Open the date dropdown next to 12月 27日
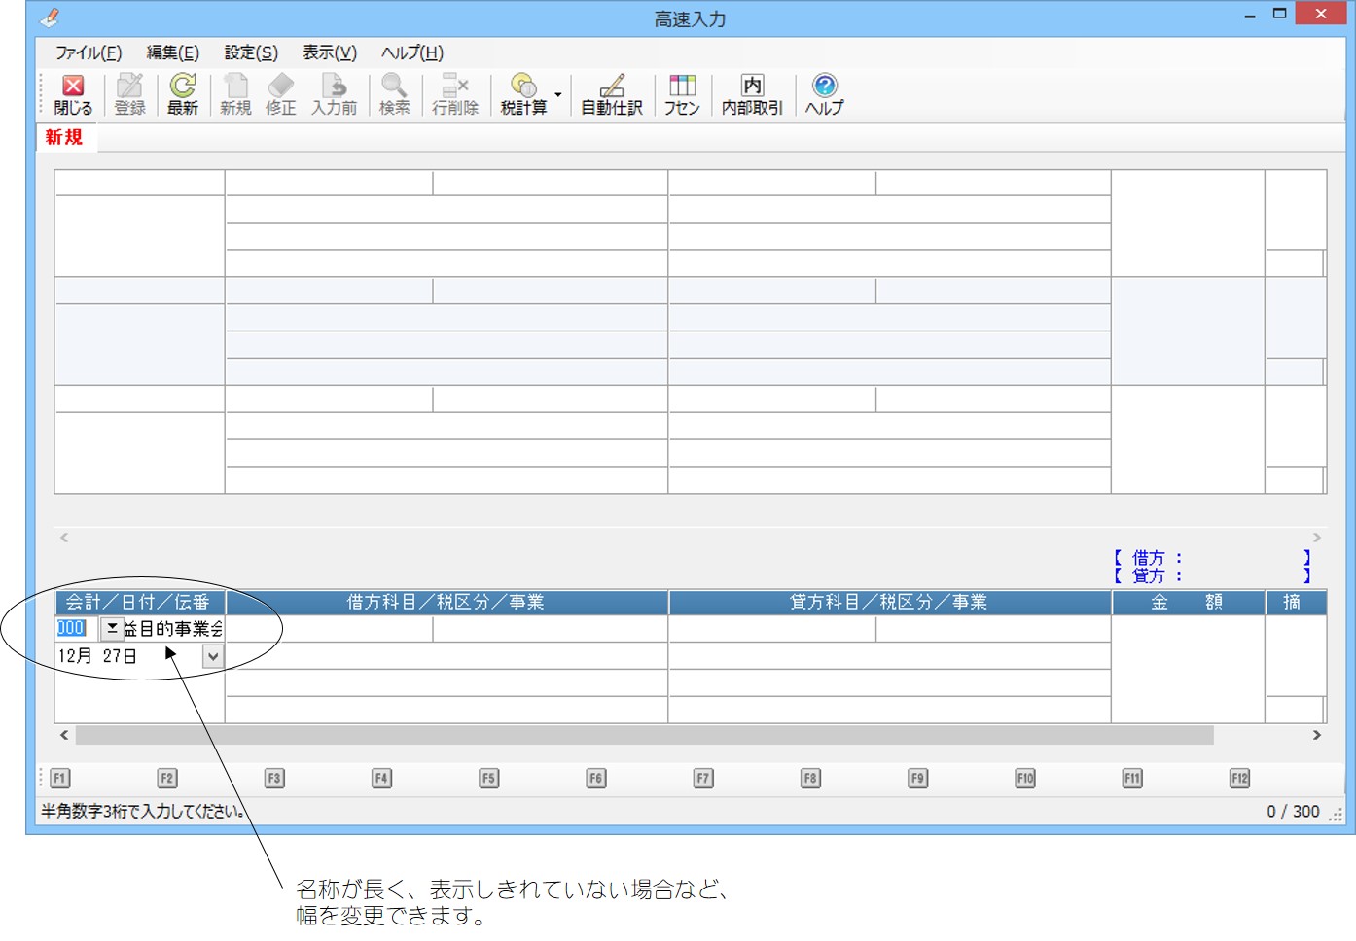Viewport: 1356px width, 941px height. (213, 657)
